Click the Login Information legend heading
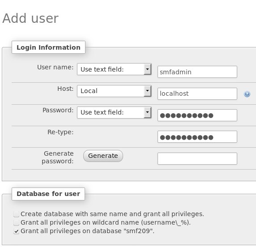This screenshot has width=256, height=247. [x=48, y=47]
